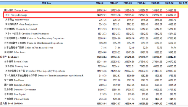The width and height of the screenshot is (188, 107).
Task: Select Foreign Exchange value 236307.53
Action: [171, 15]
